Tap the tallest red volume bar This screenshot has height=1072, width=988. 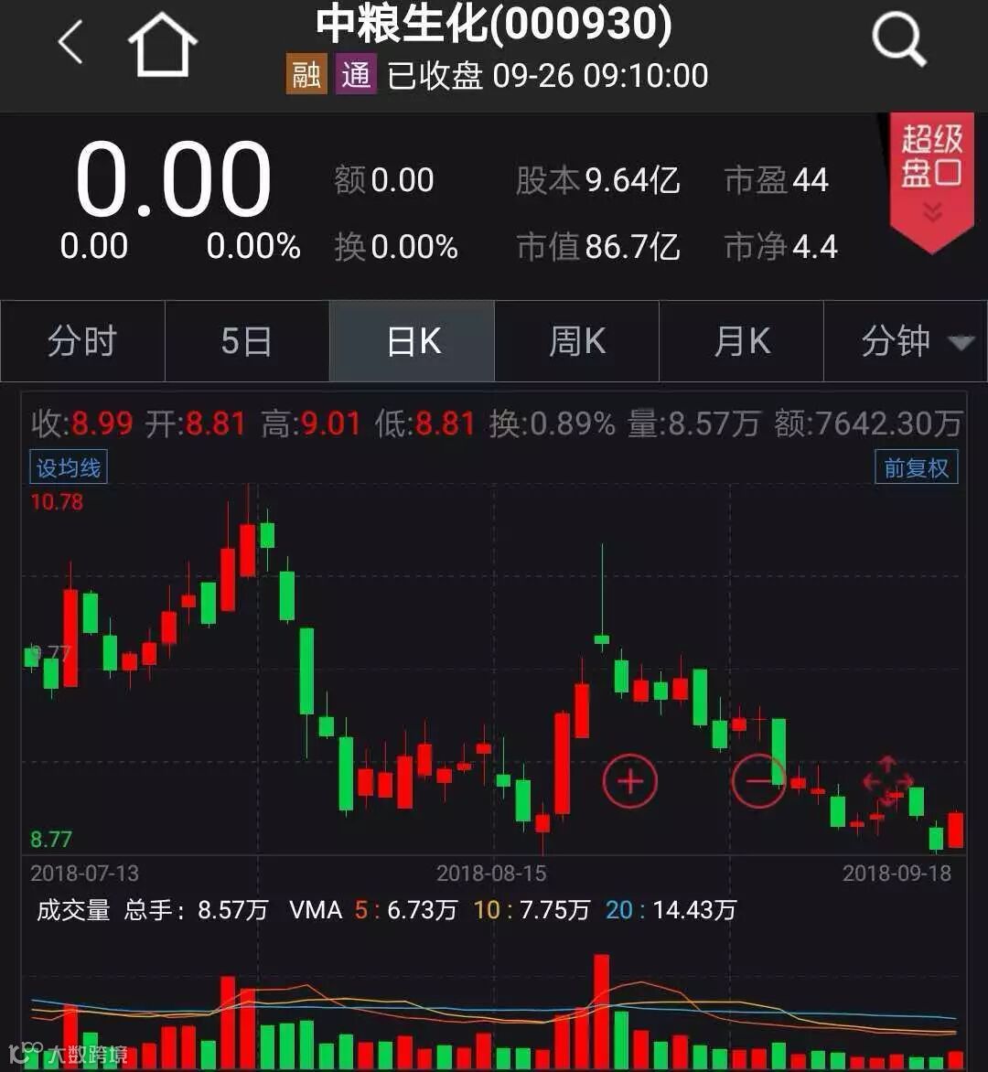pos(601,1012)
